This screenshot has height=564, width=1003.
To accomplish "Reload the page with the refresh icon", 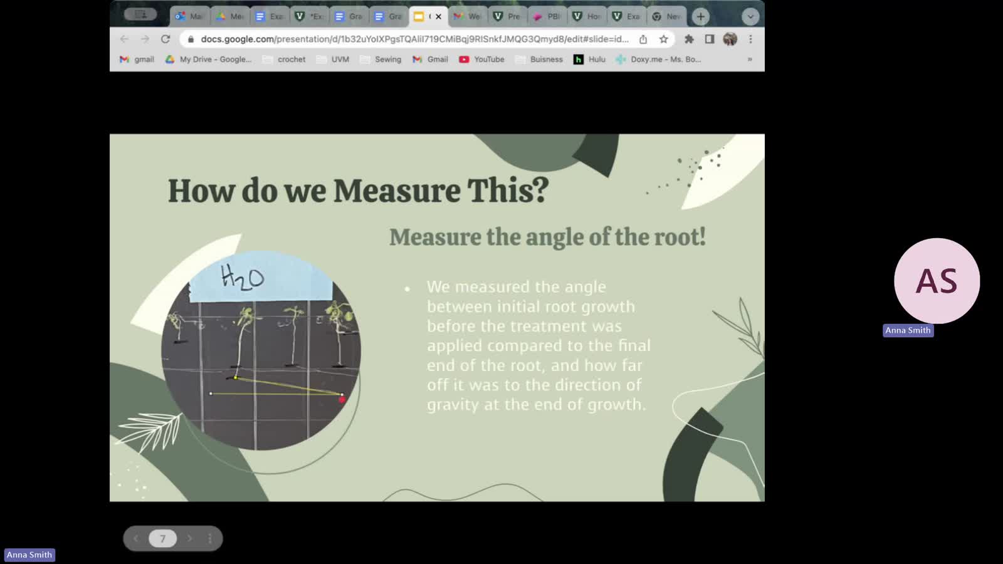I will click(165, 39).
